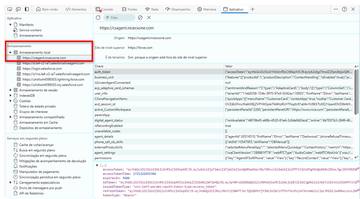Select the digital_agent_status key row
This screenshot has height=199, width=360.
tap(223, 120)
